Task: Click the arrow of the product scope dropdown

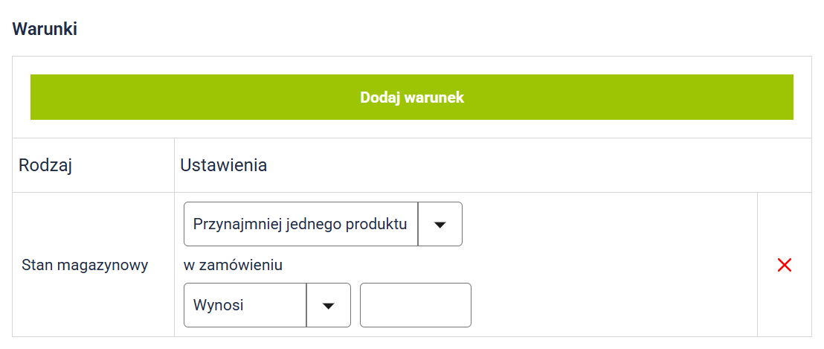Action: [x=440, y=224]
